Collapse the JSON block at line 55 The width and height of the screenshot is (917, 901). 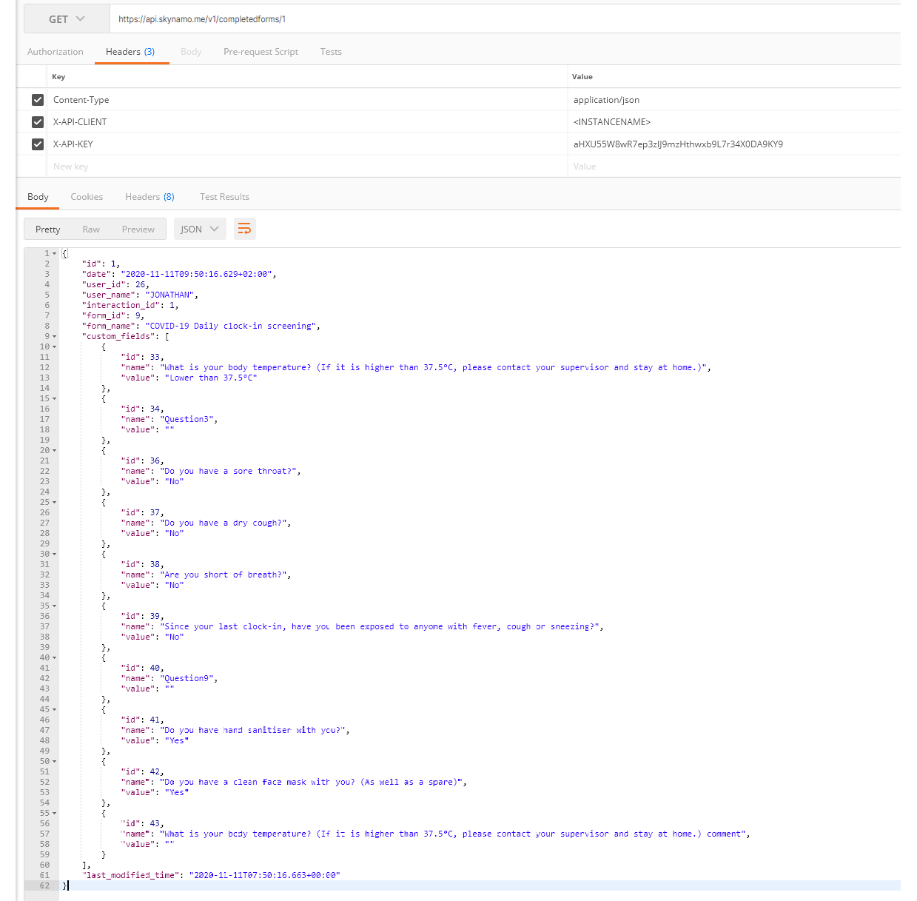[x=54, y=814]
